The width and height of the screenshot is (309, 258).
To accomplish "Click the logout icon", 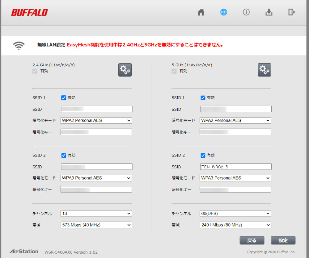I will [291, 12].
